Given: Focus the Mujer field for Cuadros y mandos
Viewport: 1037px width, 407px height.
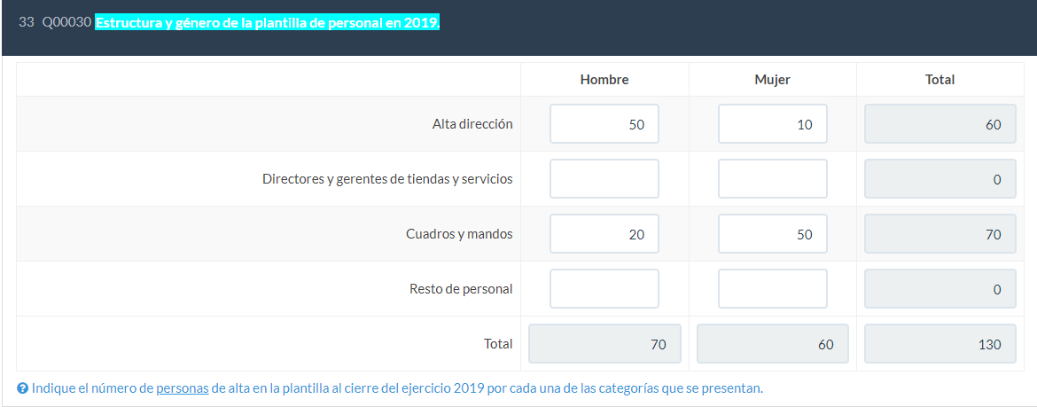Looking at the screenshot, I should 772,234.
